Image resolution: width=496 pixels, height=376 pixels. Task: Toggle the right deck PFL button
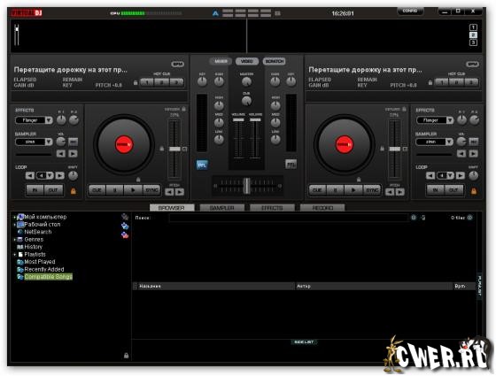coord(291,164)
